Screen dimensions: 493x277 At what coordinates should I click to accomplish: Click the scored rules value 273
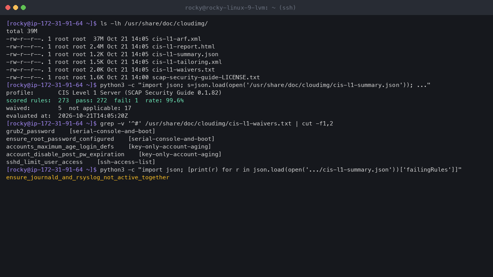coord(64,100)
